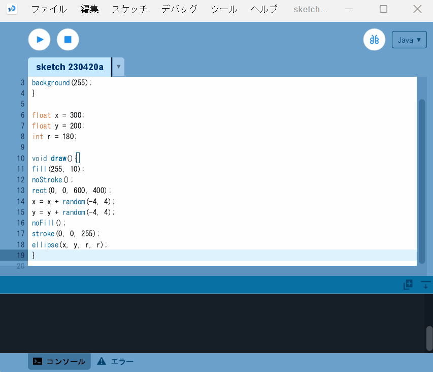Switch to the エラー errors tab
The height and width of the screenshot is (372, 433).
115,361
